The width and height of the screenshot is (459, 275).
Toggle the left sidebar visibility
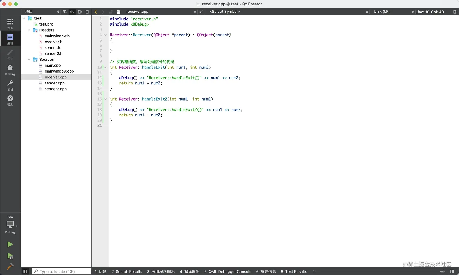click(25, 271)
